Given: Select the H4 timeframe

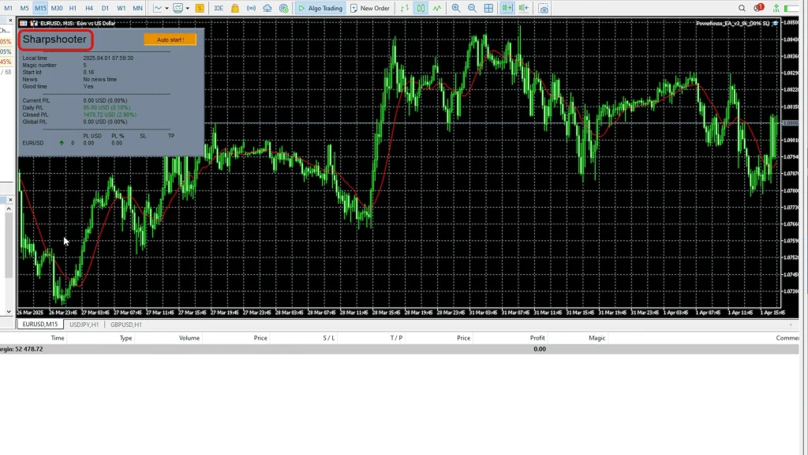Looking at the screenshot, I should pos(89,8).
